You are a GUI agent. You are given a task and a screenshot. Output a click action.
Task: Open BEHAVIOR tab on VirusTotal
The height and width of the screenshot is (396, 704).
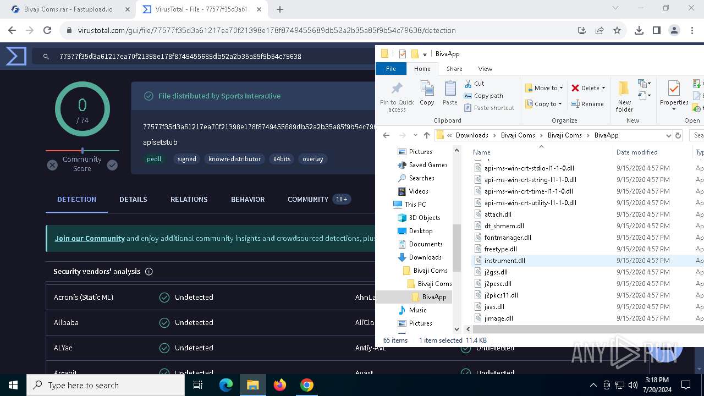pyautogui.click(x=248, y=199)
